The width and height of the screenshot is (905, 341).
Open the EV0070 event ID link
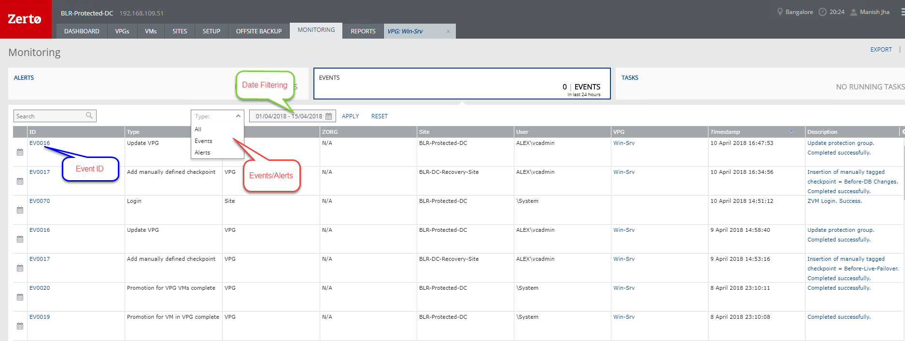pos(40,201)
